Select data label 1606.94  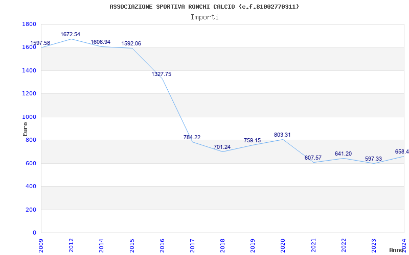100,42
